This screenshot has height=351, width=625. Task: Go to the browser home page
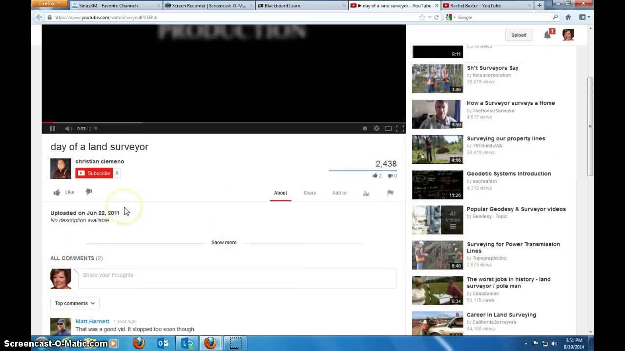click(568, 17)
